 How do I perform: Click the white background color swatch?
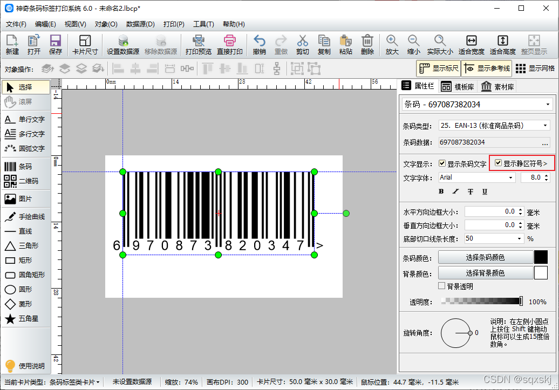pos(541,273)
